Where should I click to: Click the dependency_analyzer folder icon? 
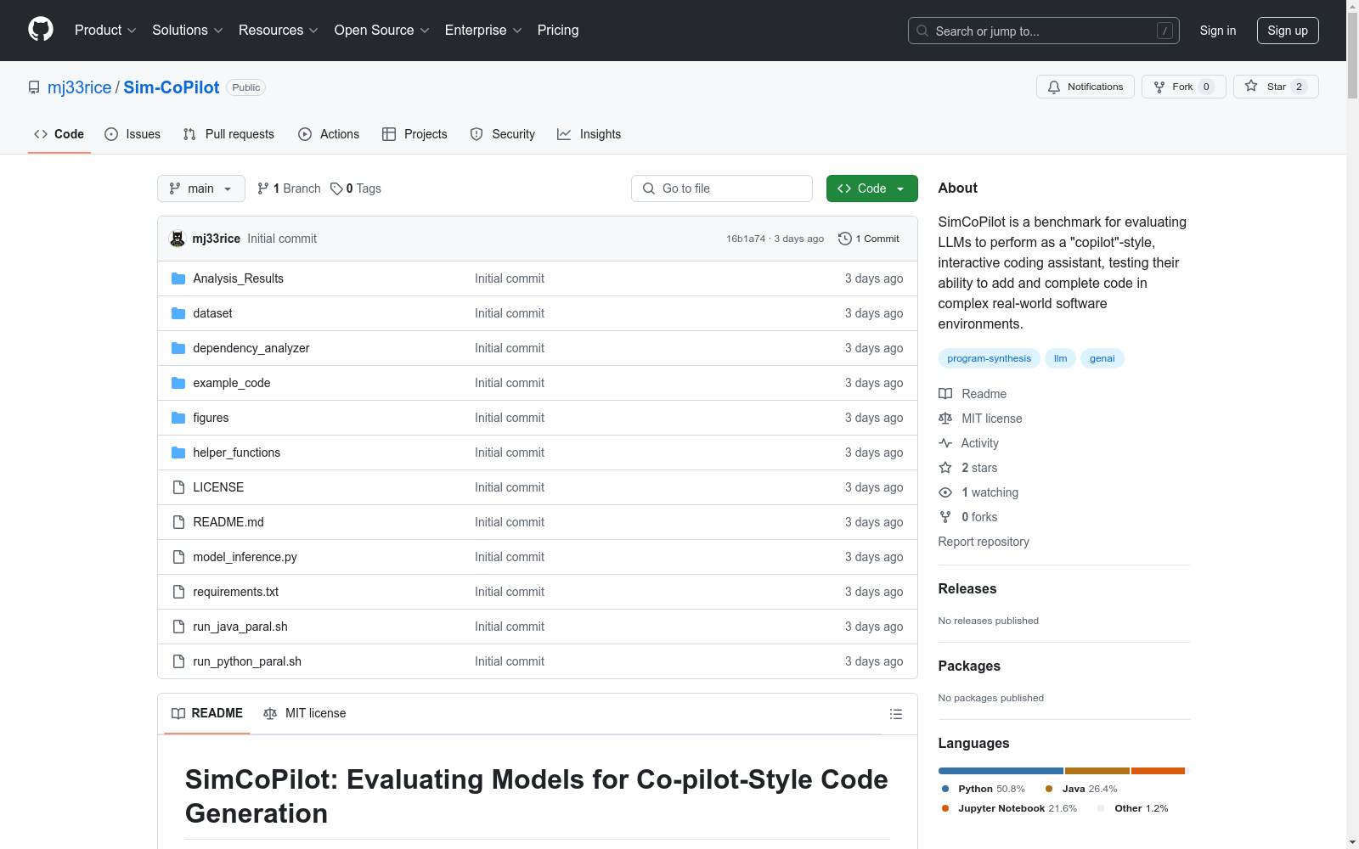coord(178,348)
